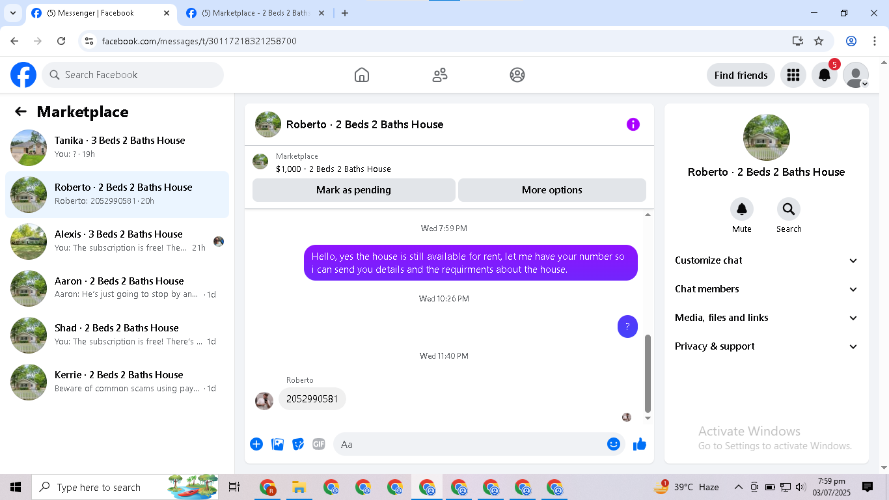Viewport: 889px width, 500px height.
Task: Open the Friends icon in top navigation
Action: (440, 75)
